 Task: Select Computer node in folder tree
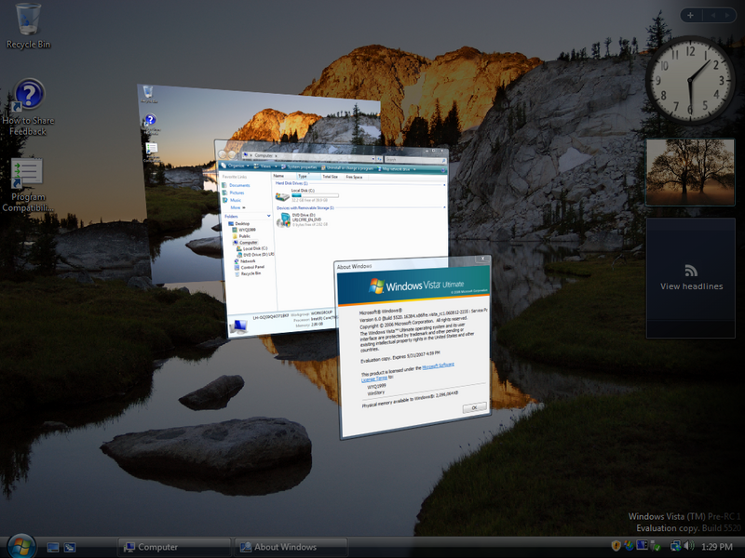pyautogui.click(x=245, y=242)
